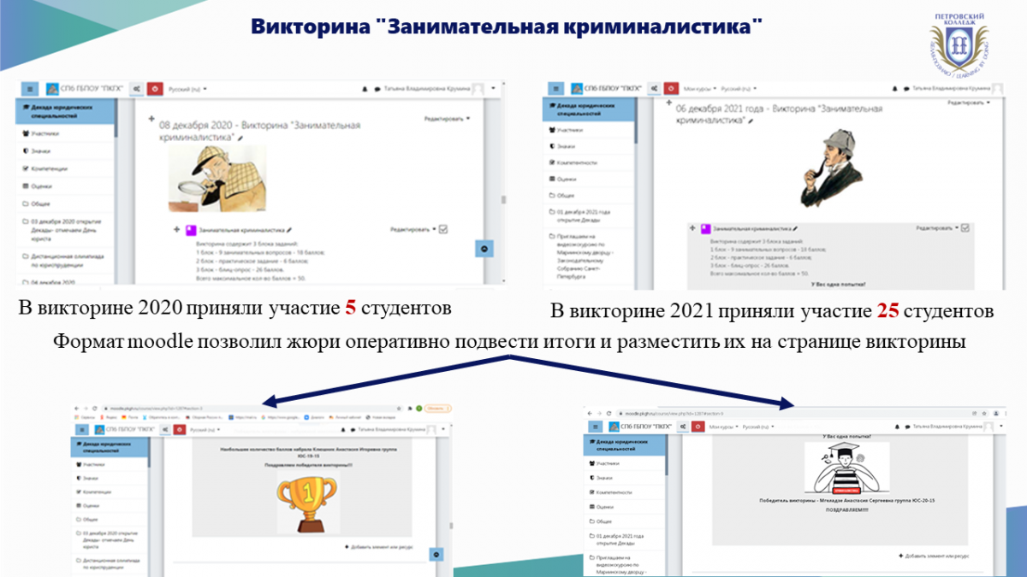Toggle completion checkbox in 2021 quiz activity row

[965, 227]
